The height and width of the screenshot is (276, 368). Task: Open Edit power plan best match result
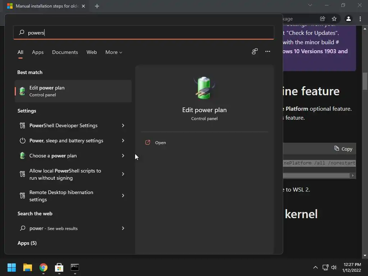tap(73, 91)
